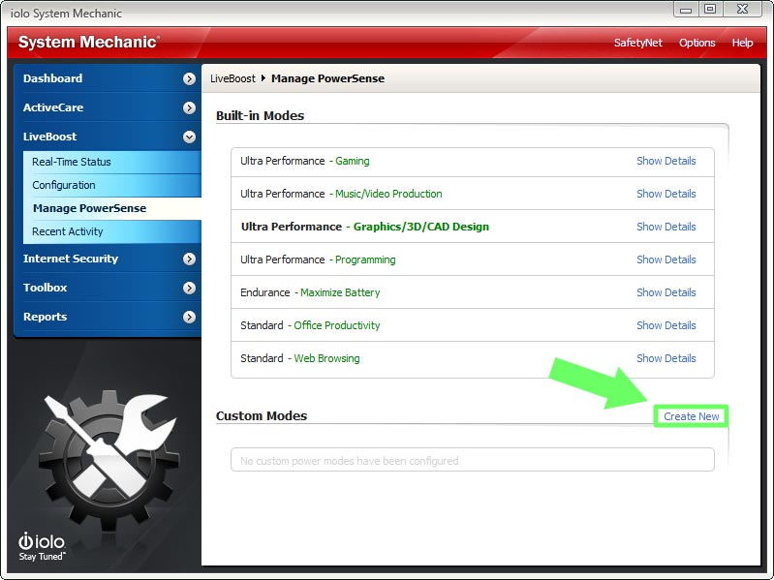Click LiveBoost in the breadcrumb
Screen dimensions: 774x580
click(232, 78)
